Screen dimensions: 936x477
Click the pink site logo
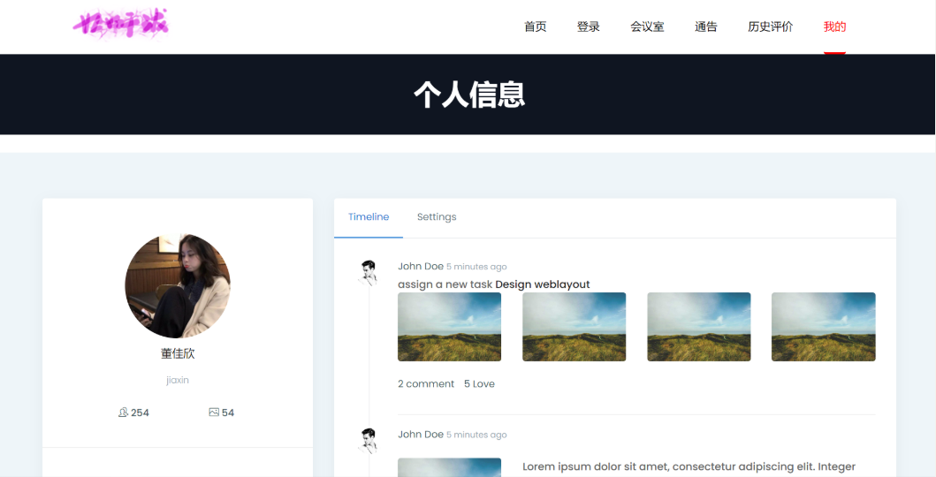pyautogui.click(x=121, y=25)
